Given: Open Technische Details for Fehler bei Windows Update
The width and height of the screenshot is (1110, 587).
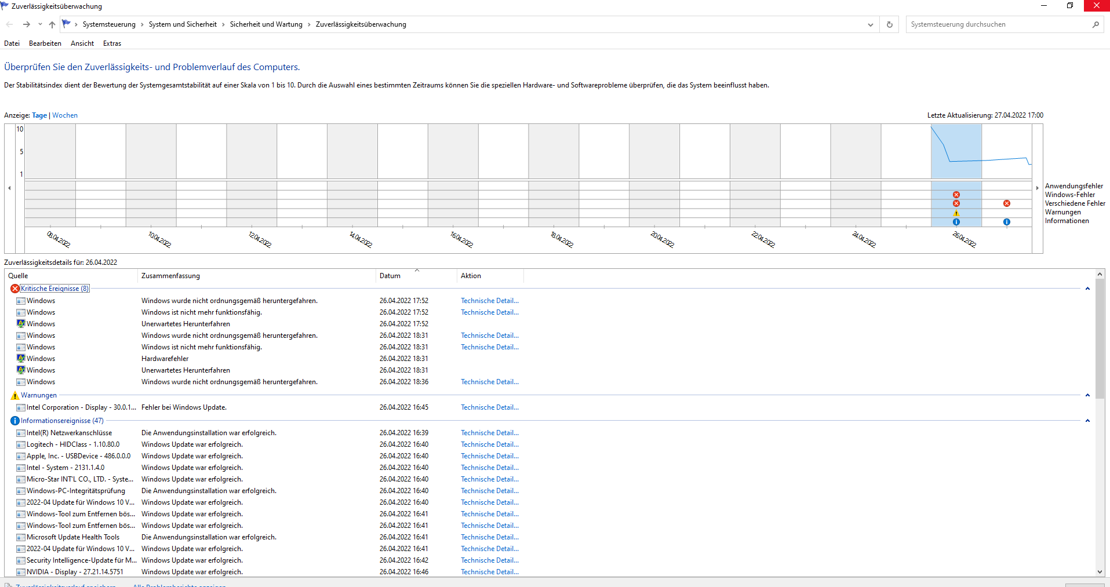Looking at the screenshot, I should pyautogui.click(x=490, y=407).
